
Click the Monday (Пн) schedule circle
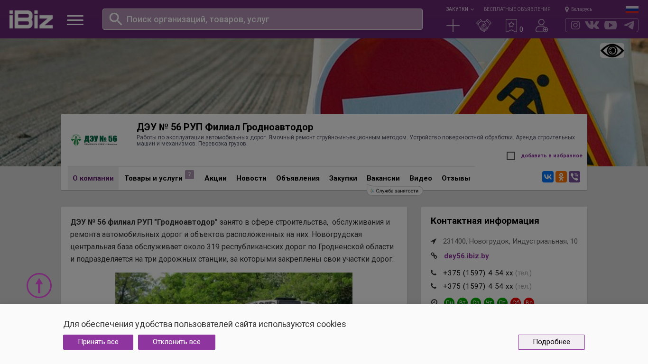(449, 301)
